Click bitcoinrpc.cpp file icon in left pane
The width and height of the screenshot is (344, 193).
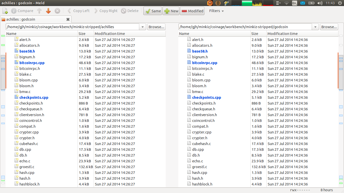(x=17, y=63)
